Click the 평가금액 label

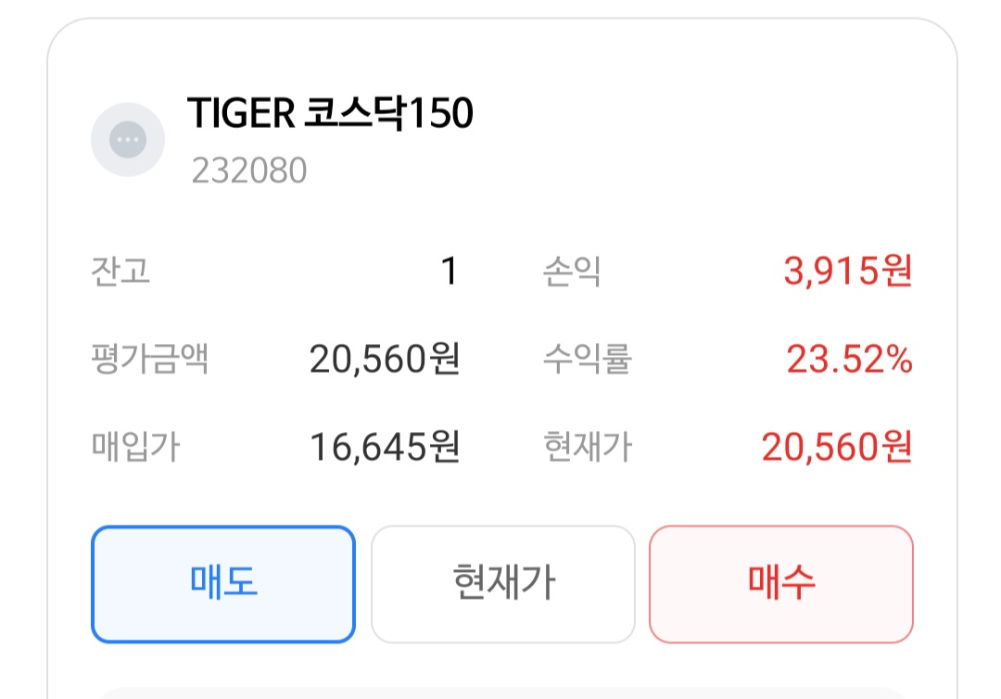150,359
